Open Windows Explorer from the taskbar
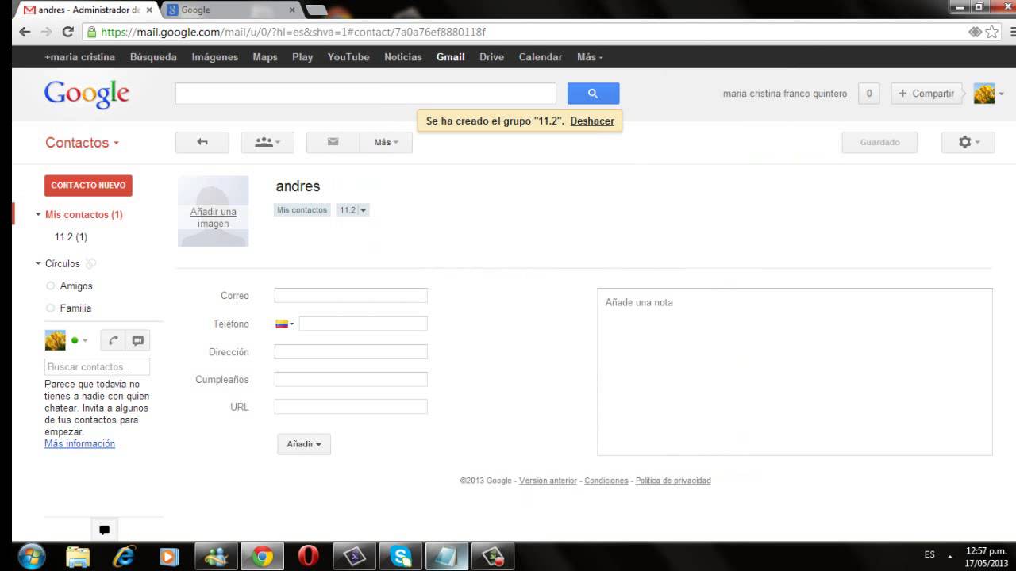The width and height of the screenshot is (1016, 571). (78, 557)
